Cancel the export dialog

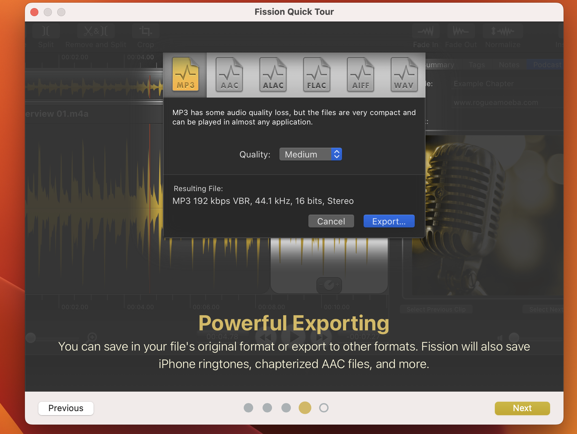[331, 221]
